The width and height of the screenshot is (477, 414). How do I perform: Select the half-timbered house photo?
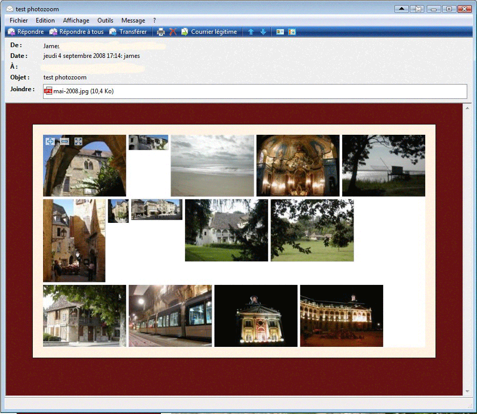click(84, 316)
